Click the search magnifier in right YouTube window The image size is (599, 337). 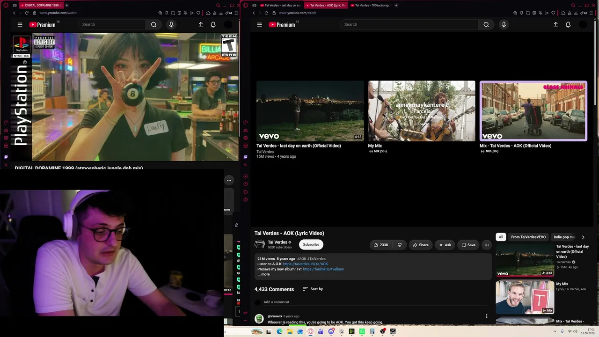pyautogui.click(x=486, y=24)
